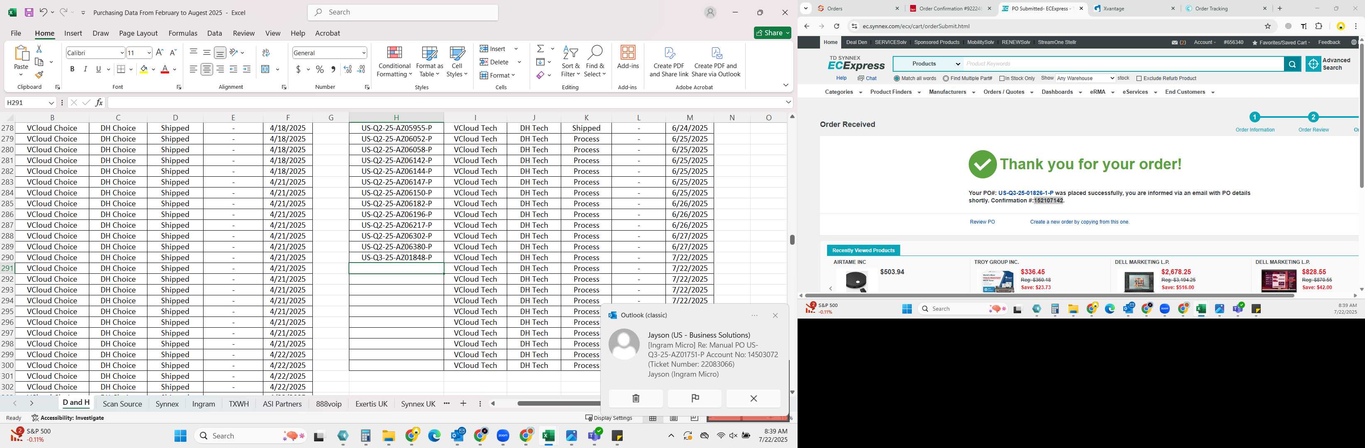Click the PO number US-Q3-25-01826-1-P link
This screenshot has height=448, width=1365.
(1025, 193)
